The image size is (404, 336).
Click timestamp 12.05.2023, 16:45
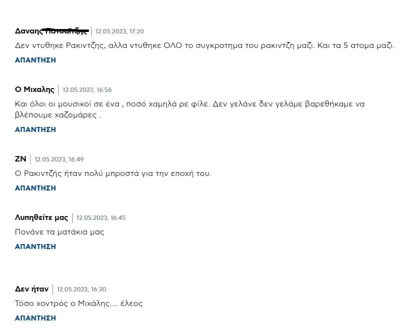coord(101,218)
